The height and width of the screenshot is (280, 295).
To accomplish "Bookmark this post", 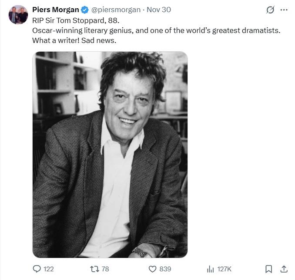I will 269,269.
